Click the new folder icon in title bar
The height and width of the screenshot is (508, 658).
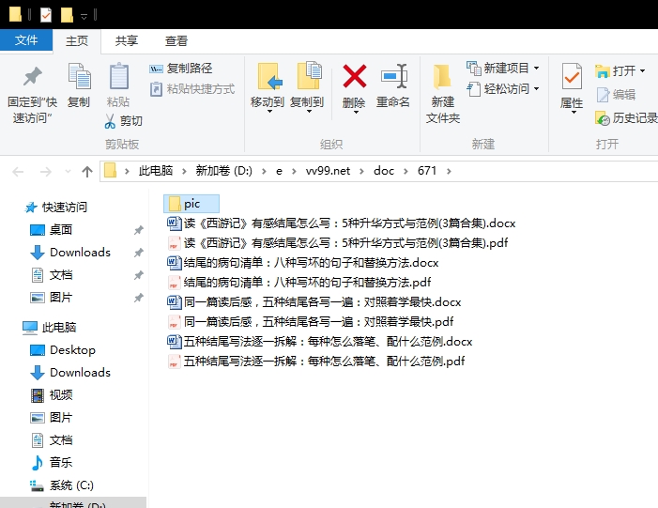click(x=67, y=15)
